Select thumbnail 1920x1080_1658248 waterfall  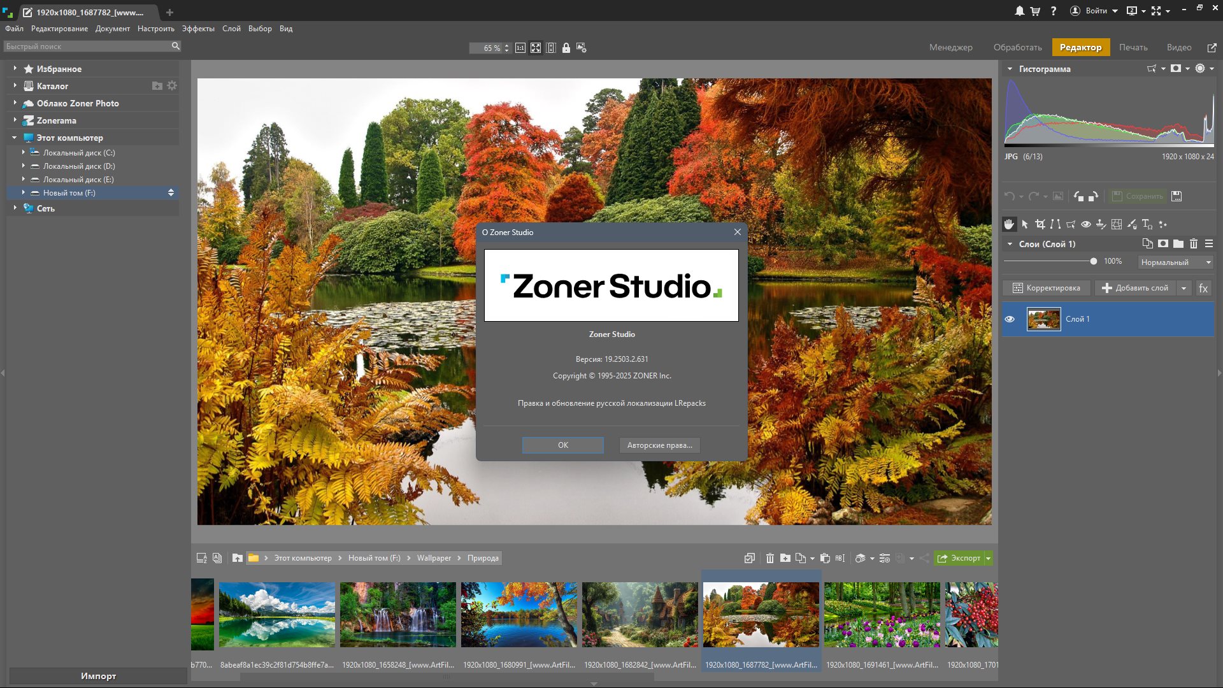[398, 615]
